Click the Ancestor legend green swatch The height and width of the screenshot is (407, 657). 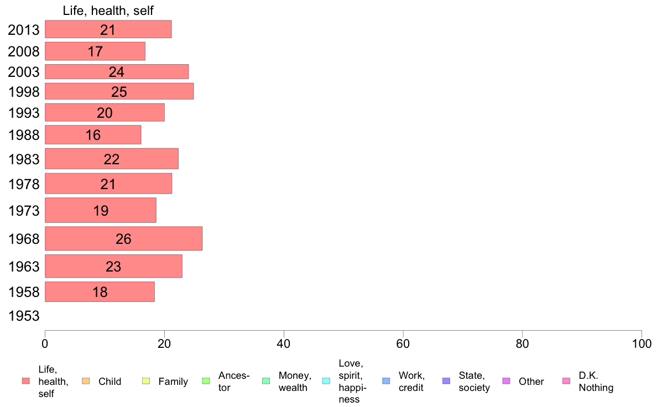[206, 381]
